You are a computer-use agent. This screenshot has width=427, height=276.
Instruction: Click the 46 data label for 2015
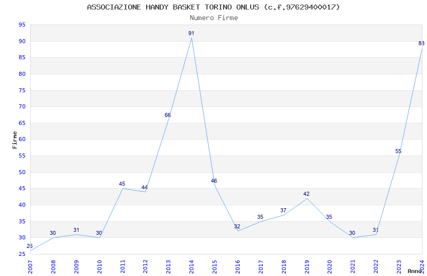[214, 181]
